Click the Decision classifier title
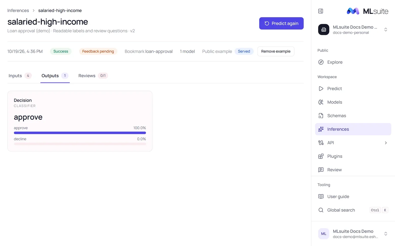Image resolution: width=395 pixels, height=246 pixels. (x=23, y=100)
